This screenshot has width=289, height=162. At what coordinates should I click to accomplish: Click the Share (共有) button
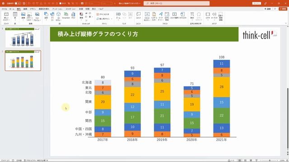click(x=283, y=9)
